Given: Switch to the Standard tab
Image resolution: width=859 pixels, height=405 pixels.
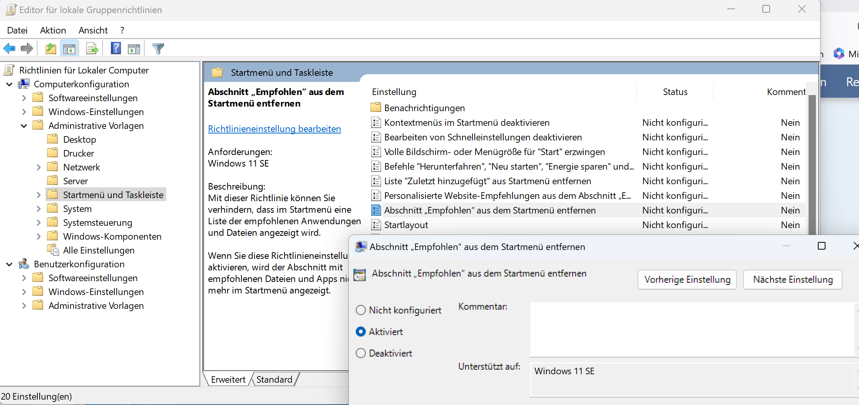Looking at the screenshot, I should point(274,380).
